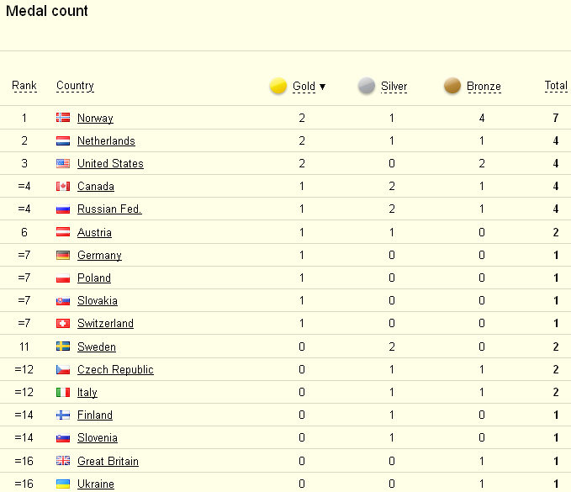571x492 pixels.
Task: Open the Ukraine country link
Action: coord(96,484)
